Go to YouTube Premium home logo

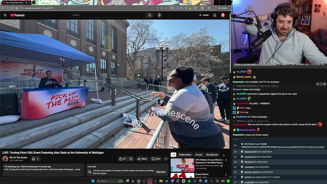(17, 15)
